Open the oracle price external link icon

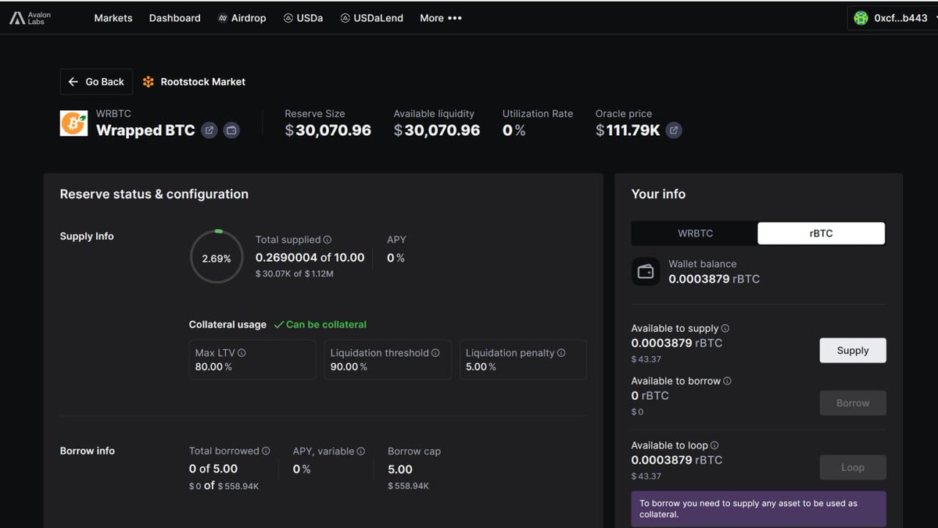click(x=674, y=130)
